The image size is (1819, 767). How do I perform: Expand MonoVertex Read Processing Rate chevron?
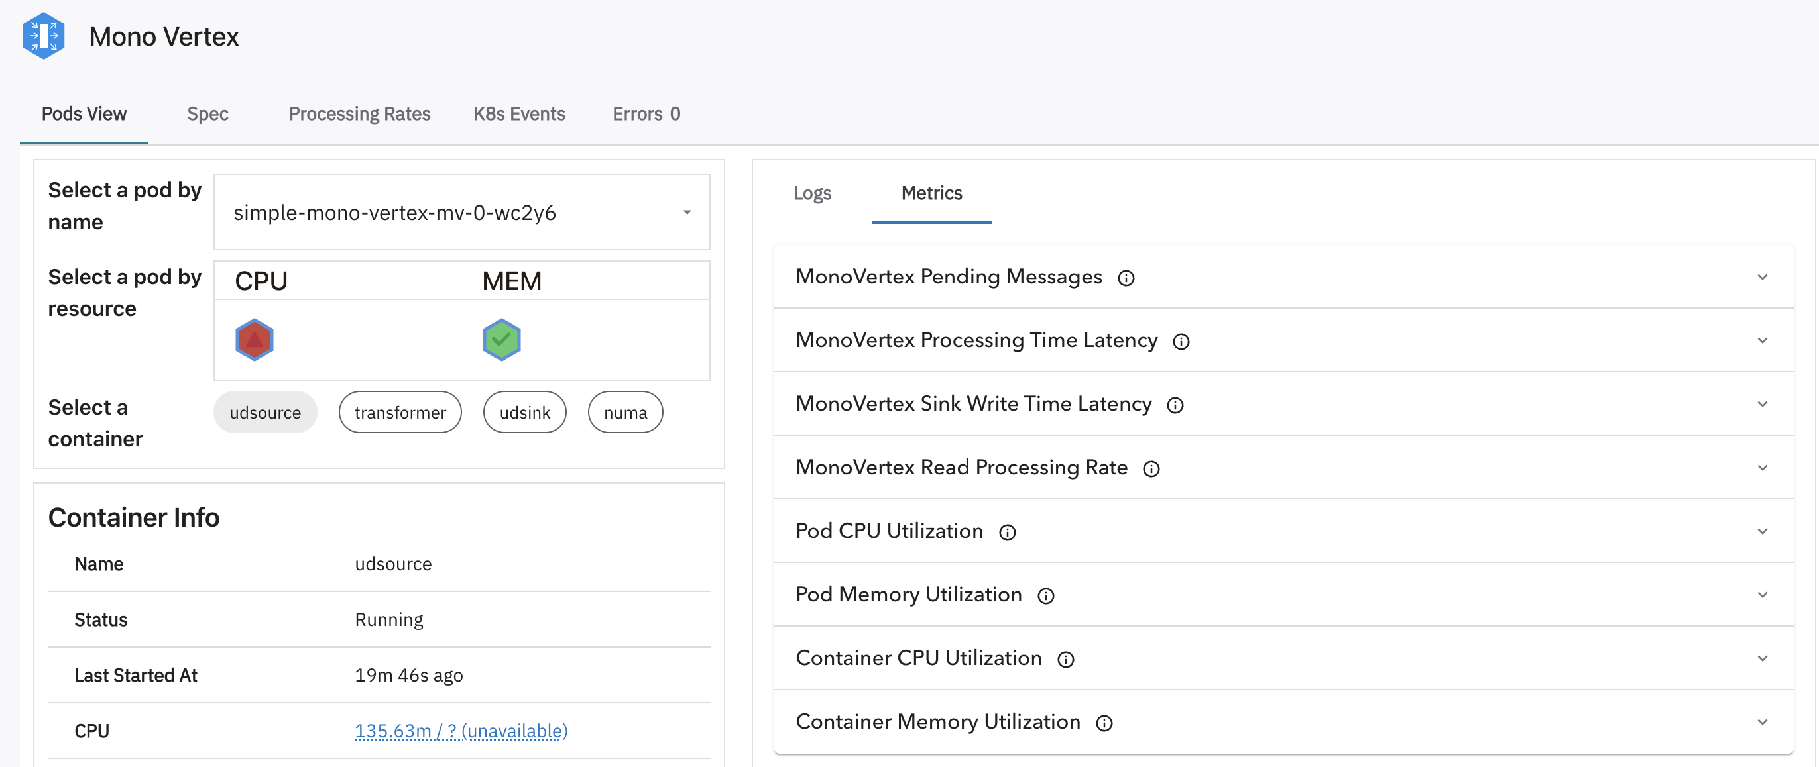1763,467
